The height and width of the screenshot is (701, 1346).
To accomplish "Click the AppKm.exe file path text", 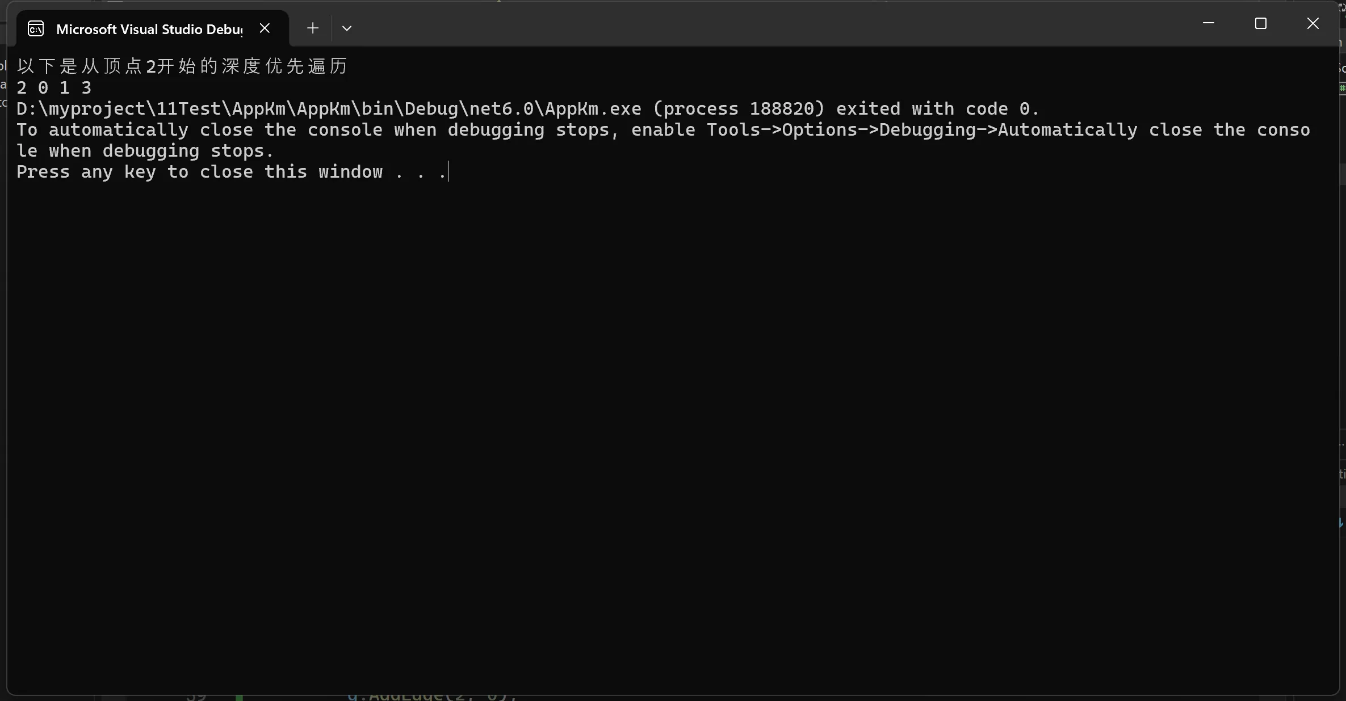I will [x=329, y=109].
